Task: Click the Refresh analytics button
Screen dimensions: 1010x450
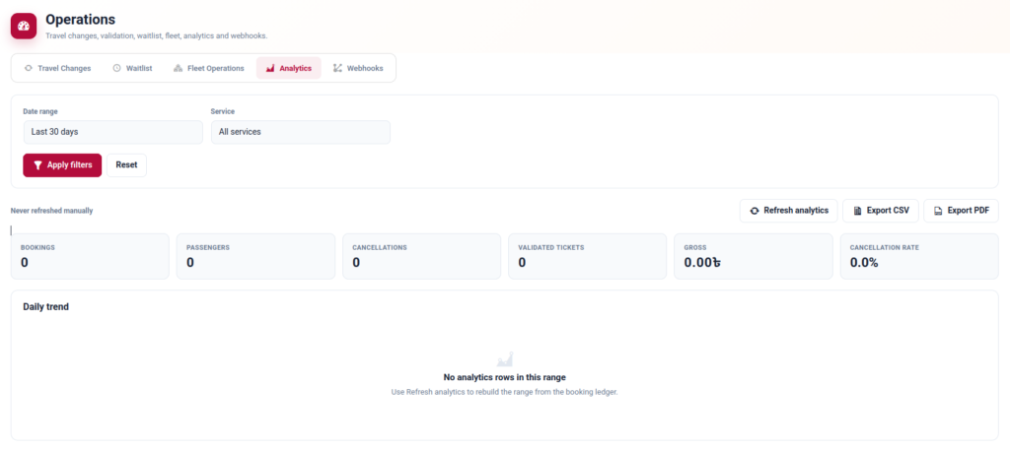Action: tap(788, 211)
